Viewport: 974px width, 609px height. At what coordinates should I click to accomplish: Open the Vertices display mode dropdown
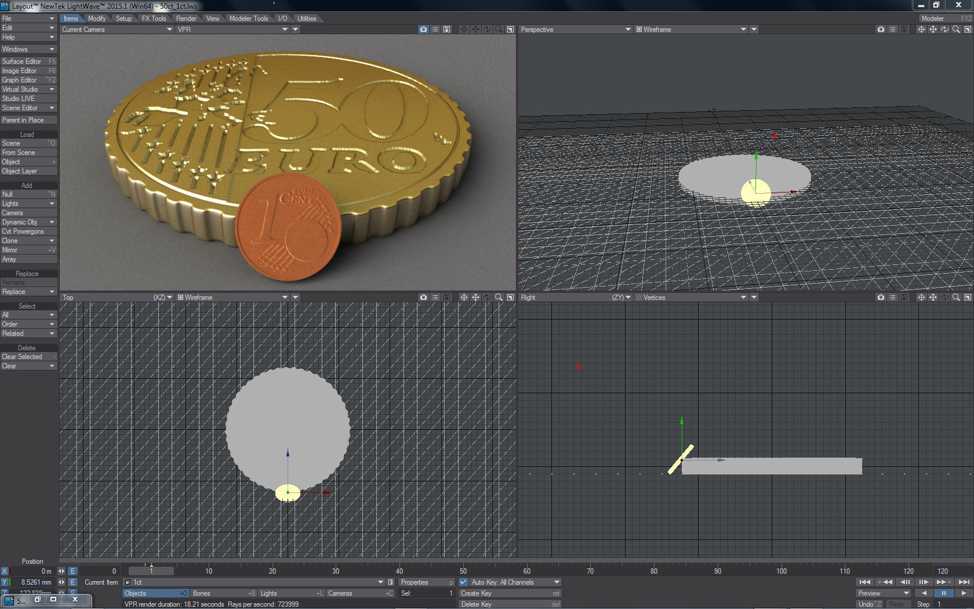point(691,297)
